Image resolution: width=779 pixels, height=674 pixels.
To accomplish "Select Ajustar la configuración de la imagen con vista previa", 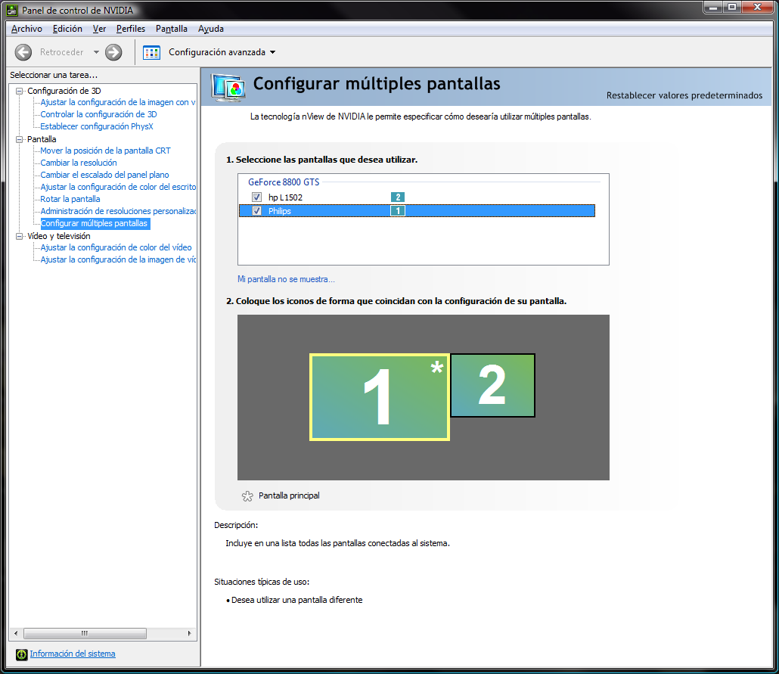I will point(118,102).
